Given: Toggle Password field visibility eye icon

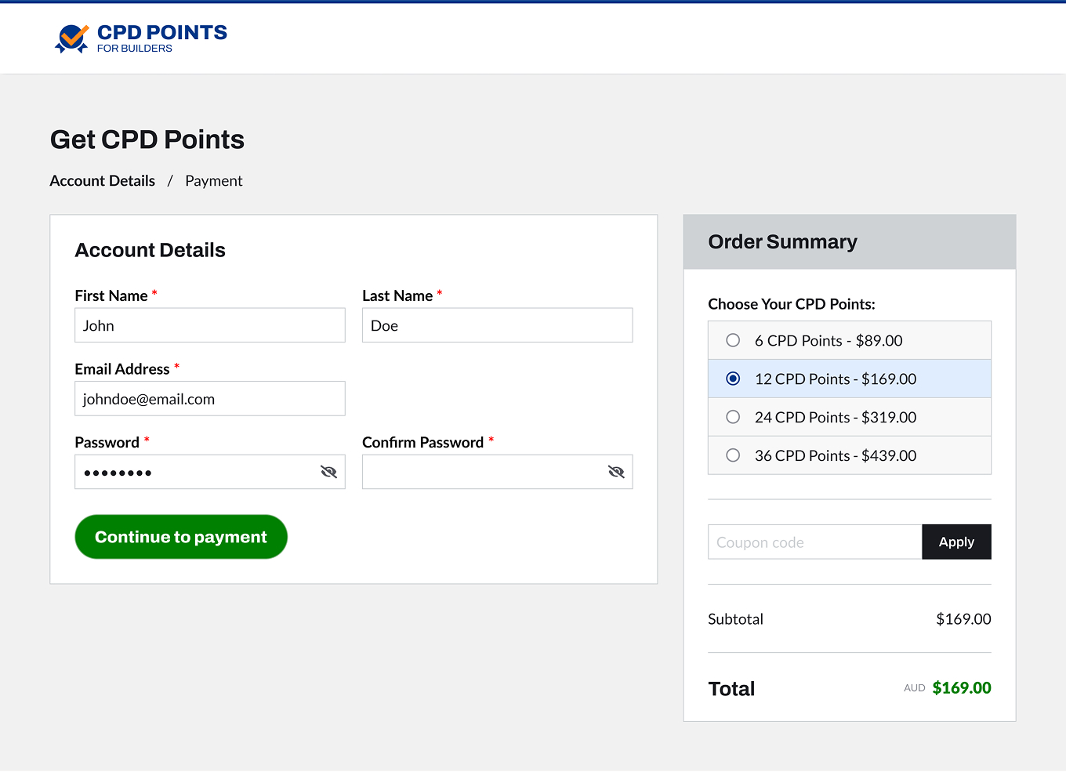Looking at the screenshot, I should point(329,472).
